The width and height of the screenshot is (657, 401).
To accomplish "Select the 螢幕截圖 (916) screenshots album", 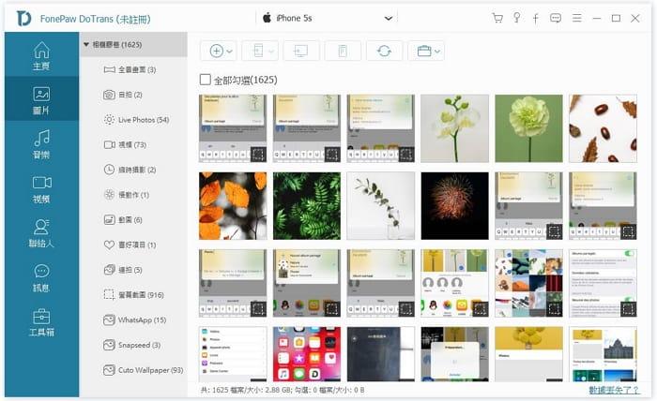I will click(x=133, y=295).
